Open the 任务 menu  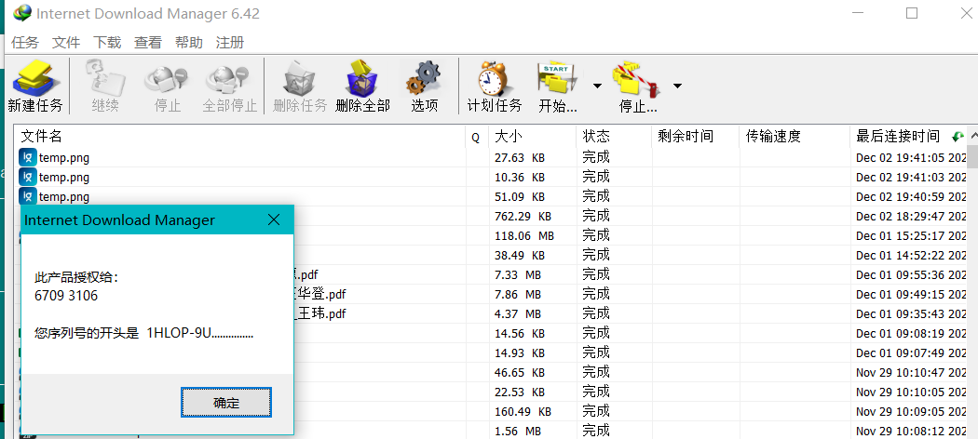[x=25, y=43]
